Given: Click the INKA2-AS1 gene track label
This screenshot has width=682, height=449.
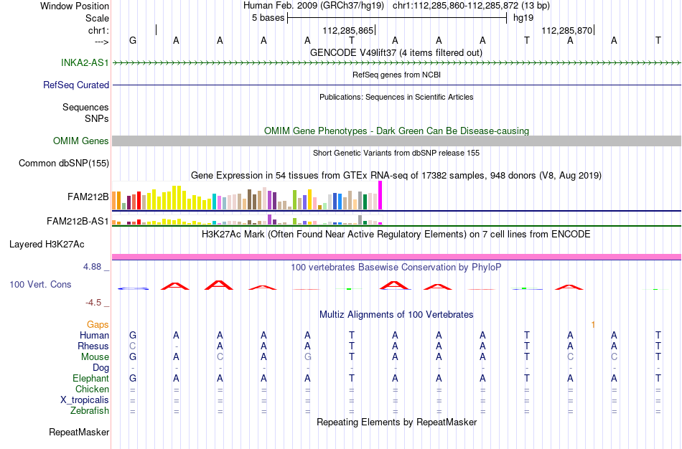Looking at the screenshot, I should [85, 62].
